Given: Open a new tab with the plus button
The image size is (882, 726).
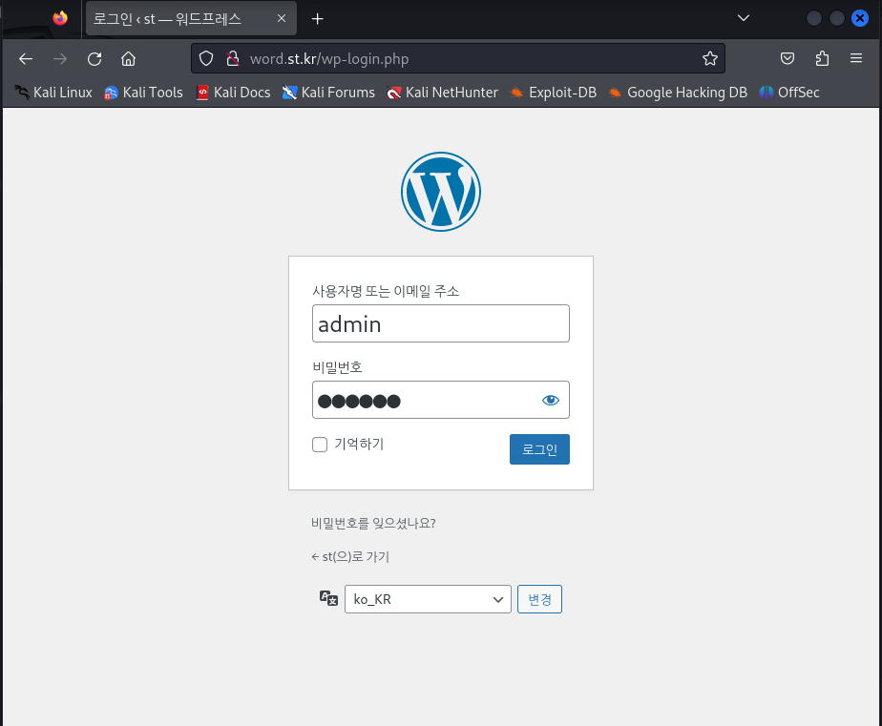Looking at the screenshot, I should [317, 19].
